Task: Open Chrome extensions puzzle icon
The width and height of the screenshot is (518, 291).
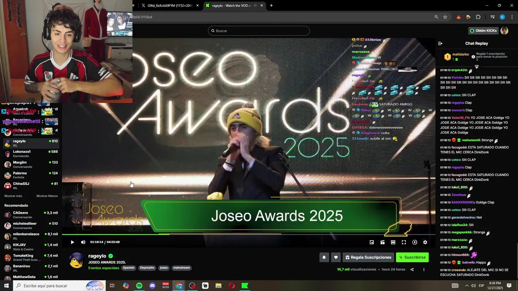Action: coord(478,17)
